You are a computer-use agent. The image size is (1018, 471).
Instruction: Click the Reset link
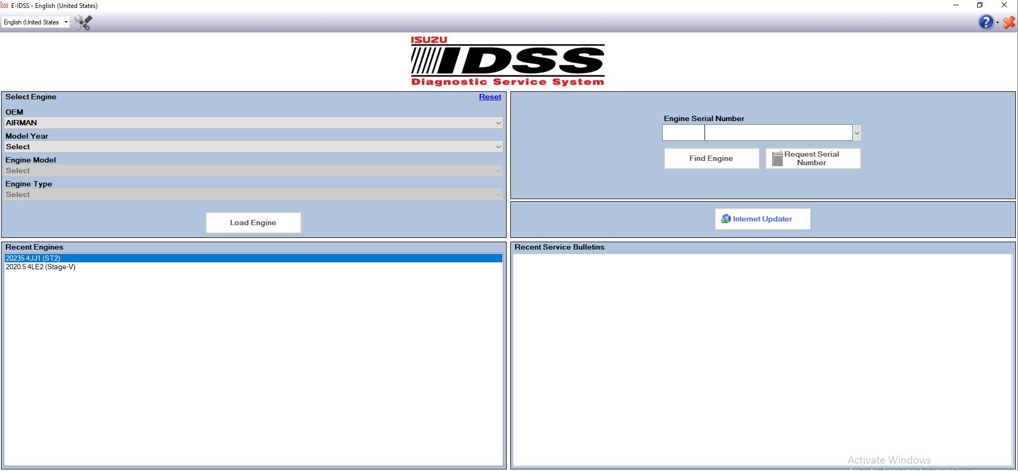tap(490, 97)
